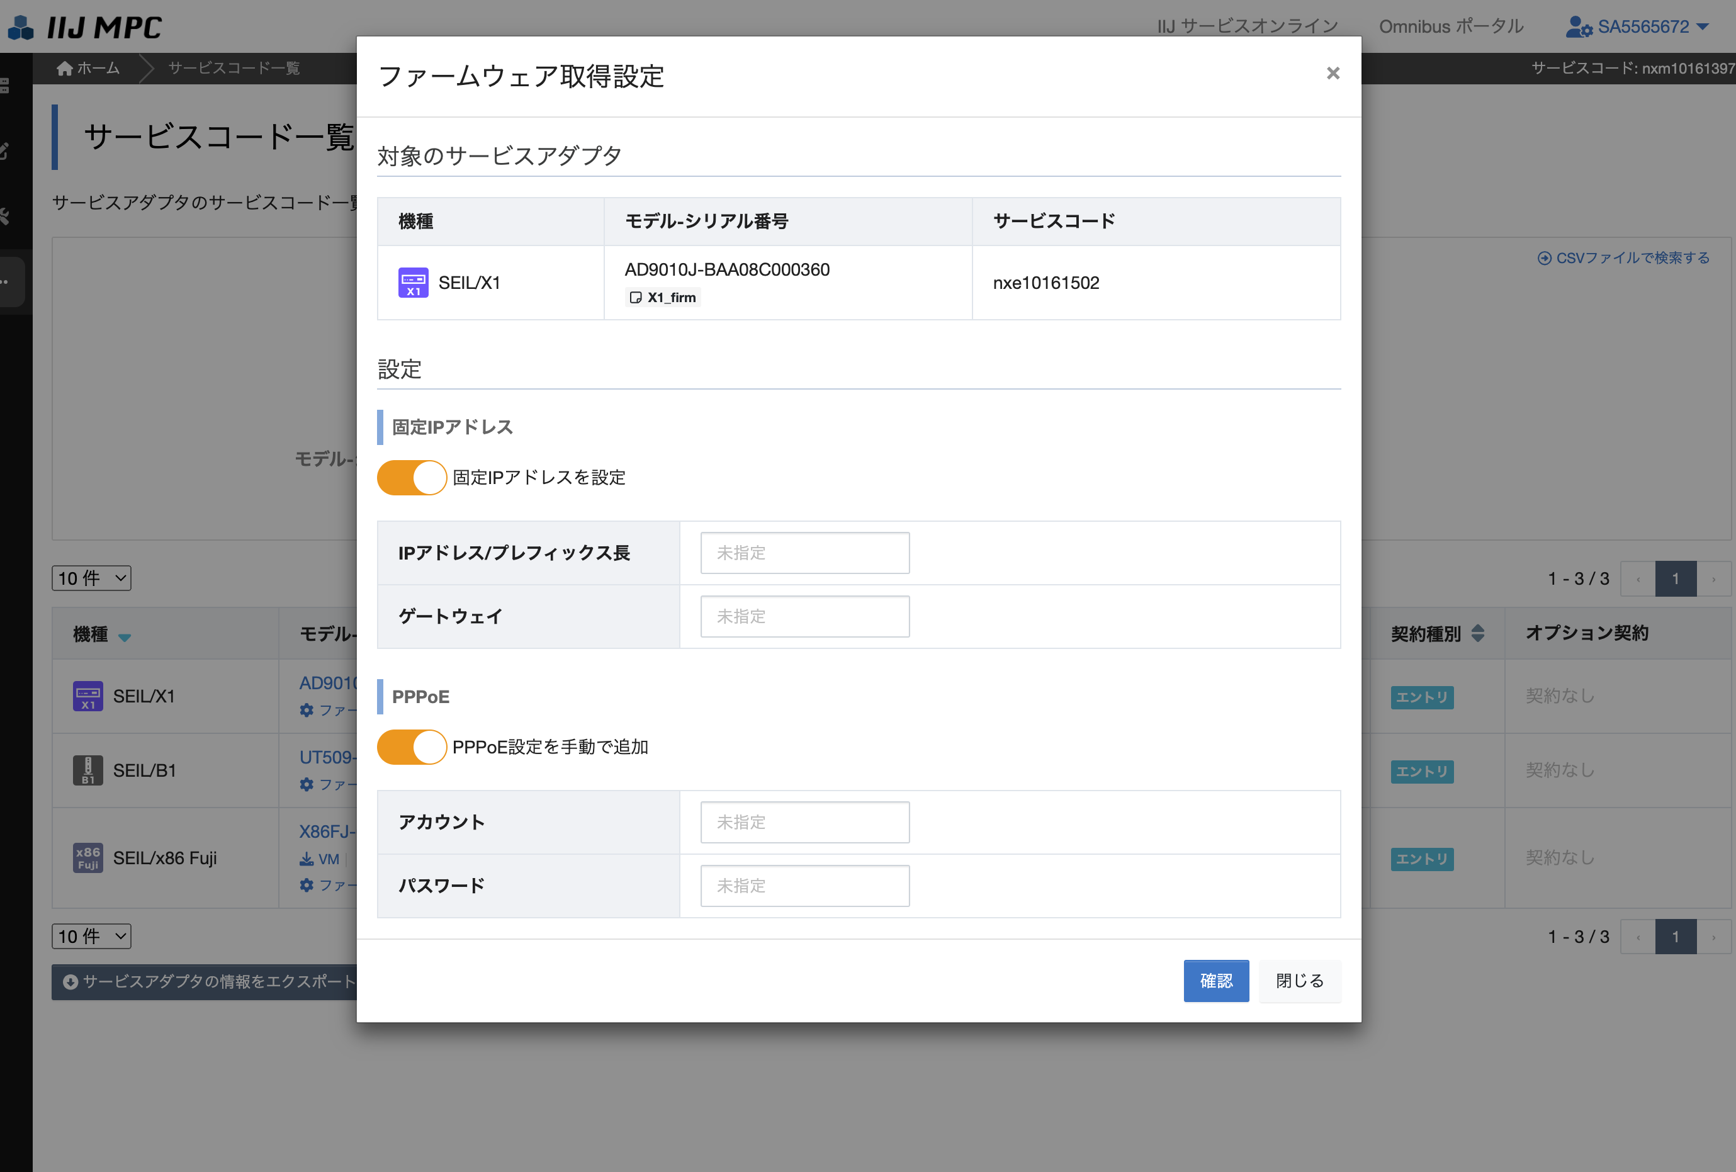Open the top 10 件 page size dropdown
The image size is (1736, 1172).
(x=91, y=578)
